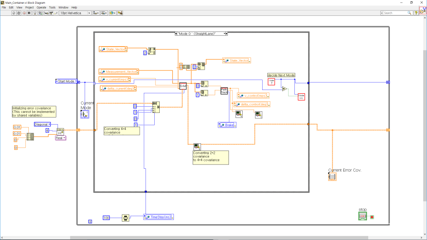
Task: Open the 18pt Helvetica font dropdown
Action: click(x=75, y=13)
